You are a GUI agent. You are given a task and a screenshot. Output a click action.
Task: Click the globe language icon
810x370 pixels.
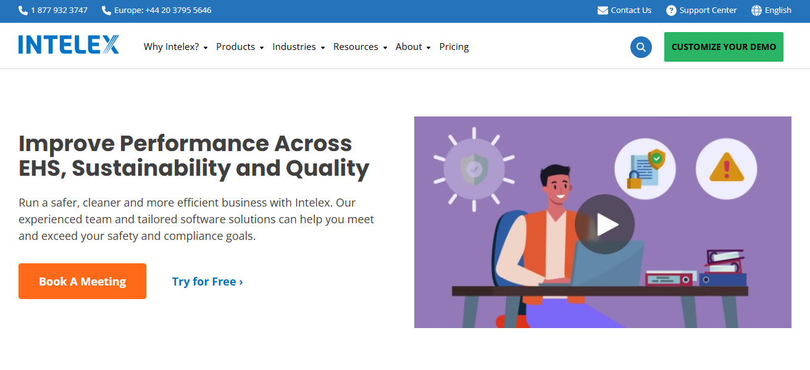click(x=756, y=10)
